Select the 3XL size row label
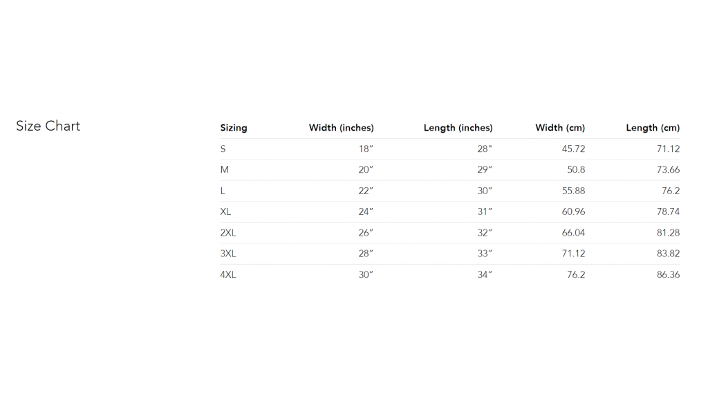 pos(228,254)
